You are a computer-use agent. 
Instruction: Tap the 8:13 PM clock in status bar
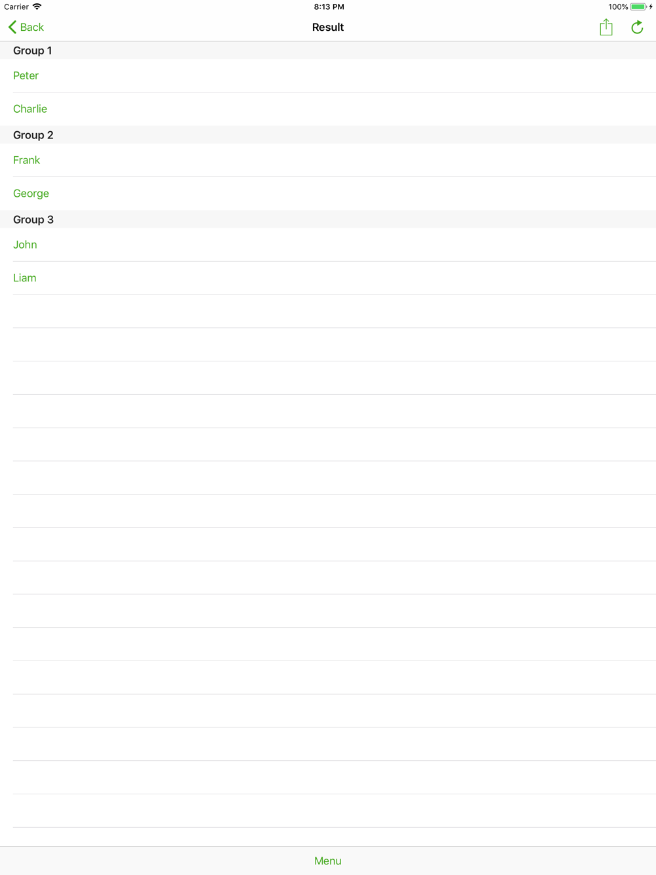pyautogui.click(x=329, y=7)
